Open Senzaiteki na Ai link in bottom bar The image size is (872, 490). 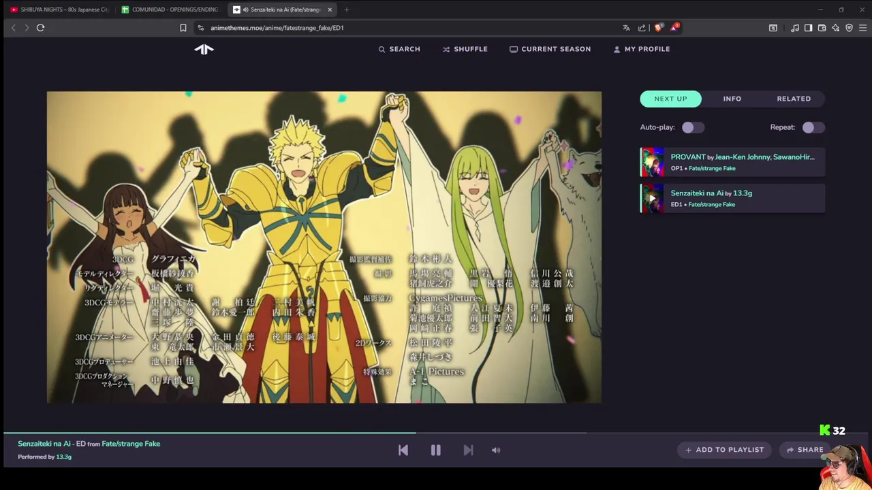point(44,444)
